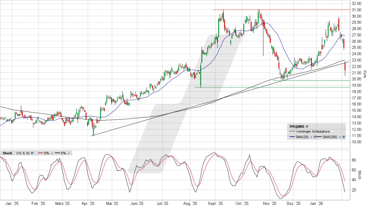The width and height of the screenshot is (370, 208).
Task: Click the TPE@IBIS legend title
Action: click(297, 126)
